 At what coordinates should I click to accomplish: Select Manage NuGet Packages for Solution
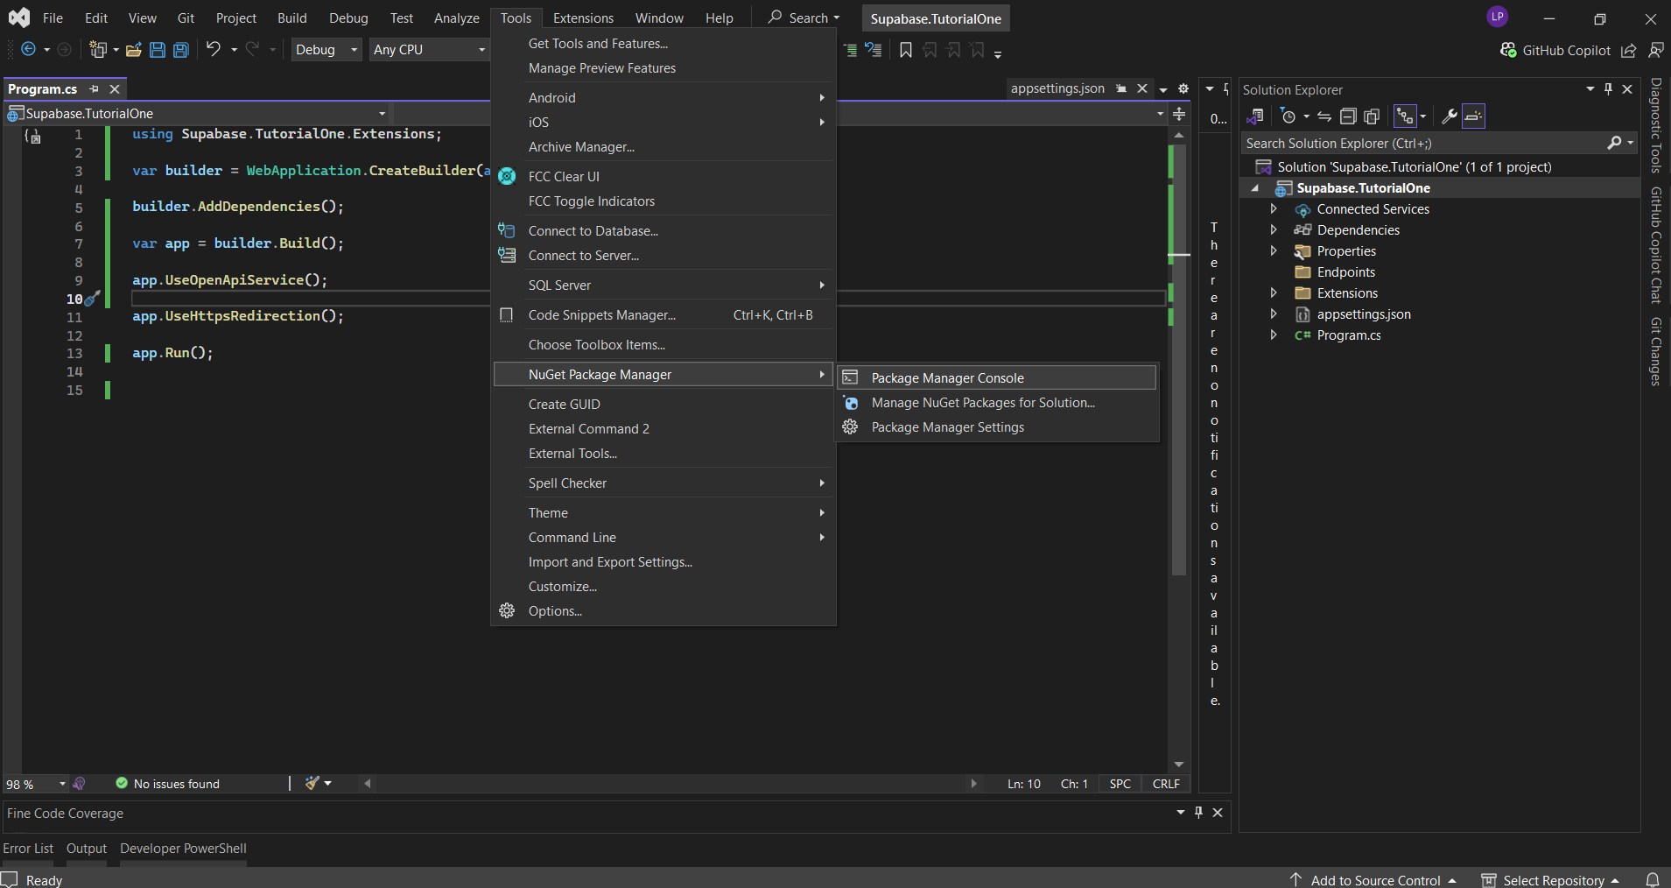pyautogui.click(x=997, y=402)
